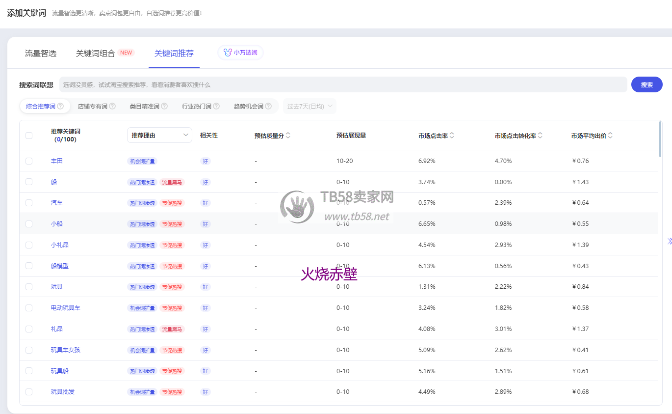The image size is (672, 414).
Task: Select 趋势机会词 filter tab
Action: coord(249,106)
